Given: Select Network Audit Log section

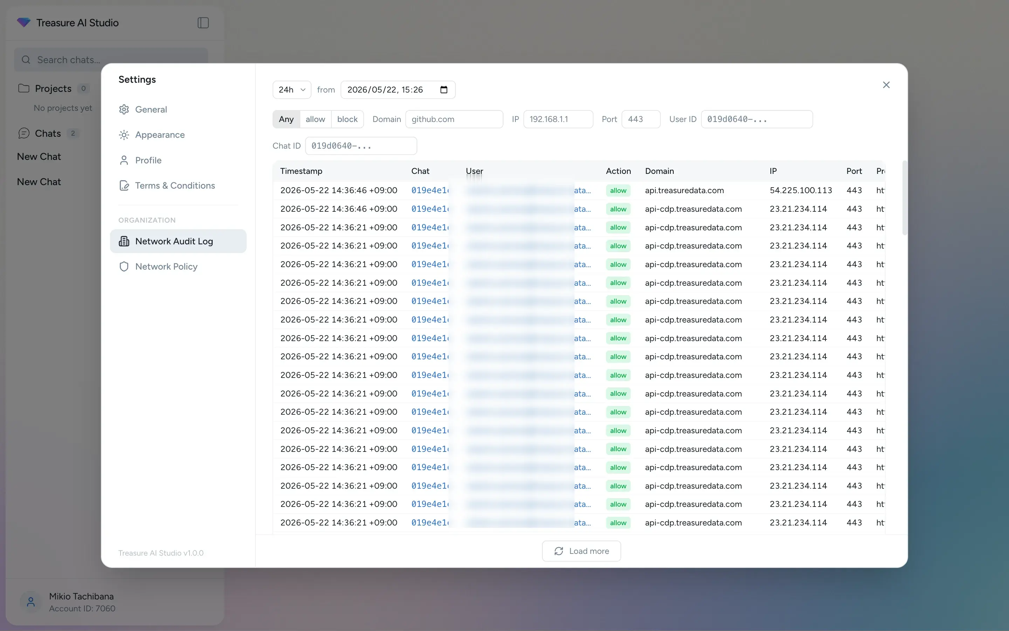Looking at the screenshot, I should [x=178, y=241].
